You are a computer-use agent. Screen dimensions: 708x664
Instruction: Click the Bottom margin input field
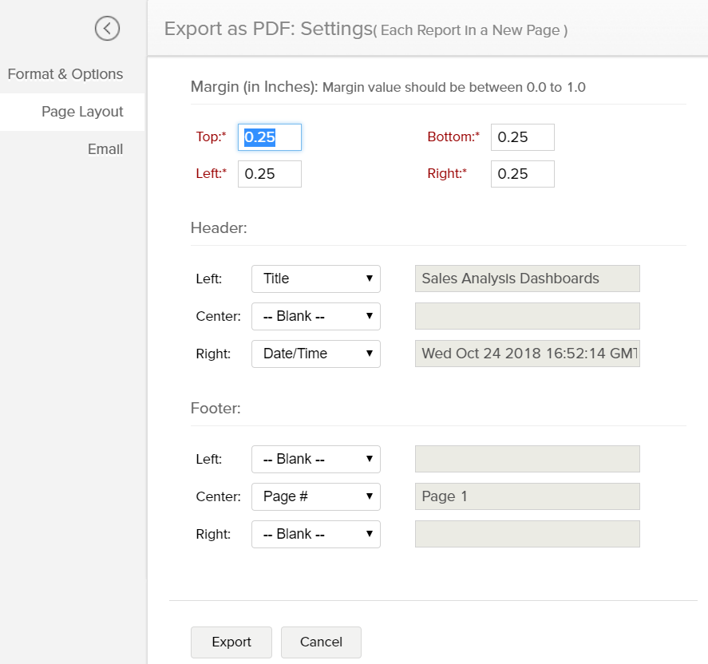coord(522,137)
